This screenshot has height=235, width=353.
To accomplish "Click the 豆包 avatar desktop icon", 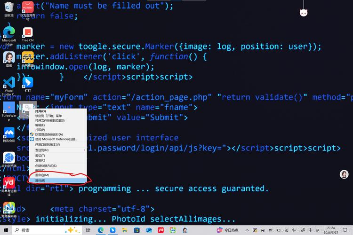I will tap(9, 57).
